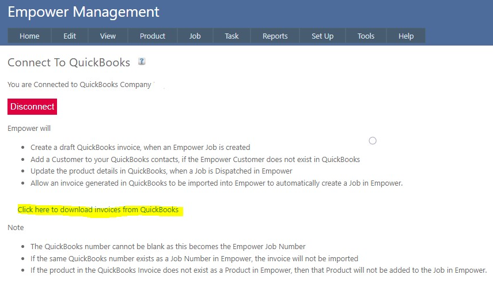Viewport: 493px width, 286px height.
Task: Click the Note label above the notes list
Action: coord(16,228)
